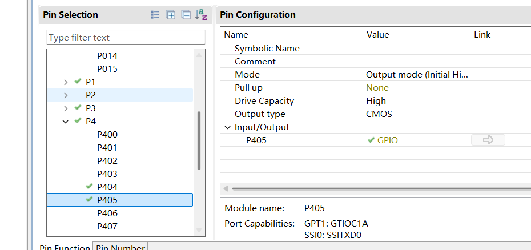The width and height of the screenshot is (531, 250).
Task: Collapse the Input/Output configuration section
Action: [227, 127]
